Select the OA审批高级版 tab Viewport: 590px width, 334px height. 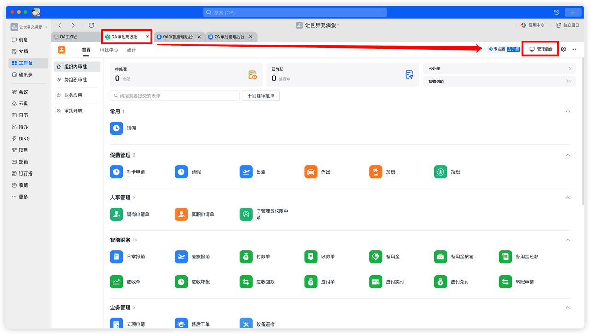tap(124, 37)
